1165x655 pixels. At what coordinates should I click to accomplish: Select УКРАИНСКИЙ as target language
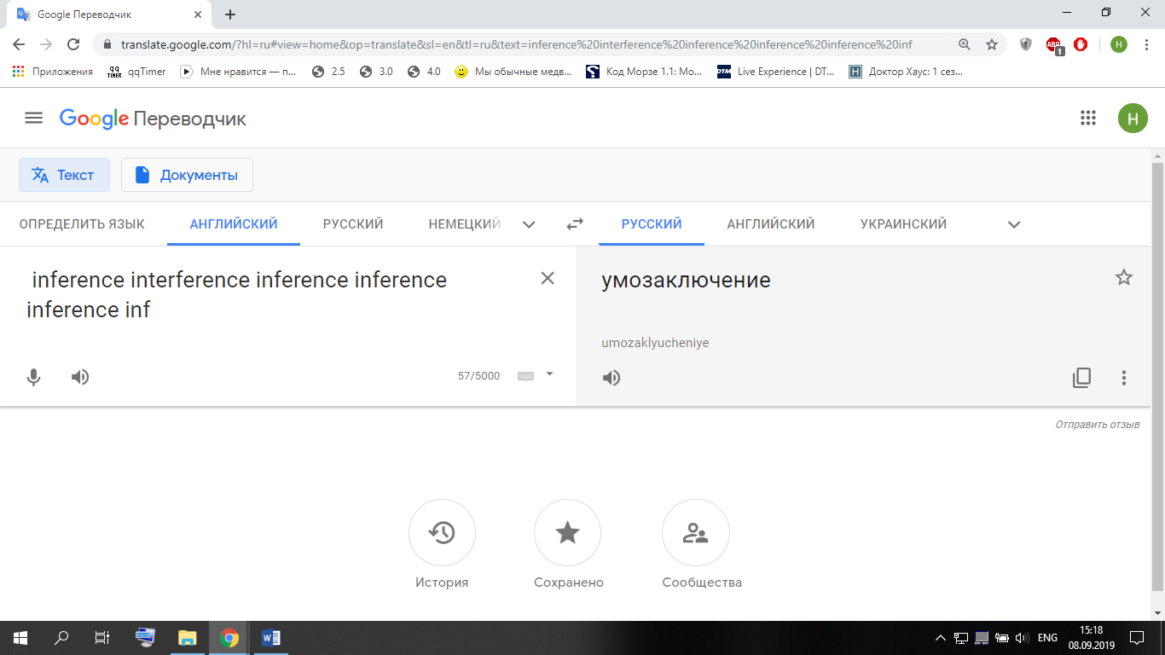pos(903,224)
